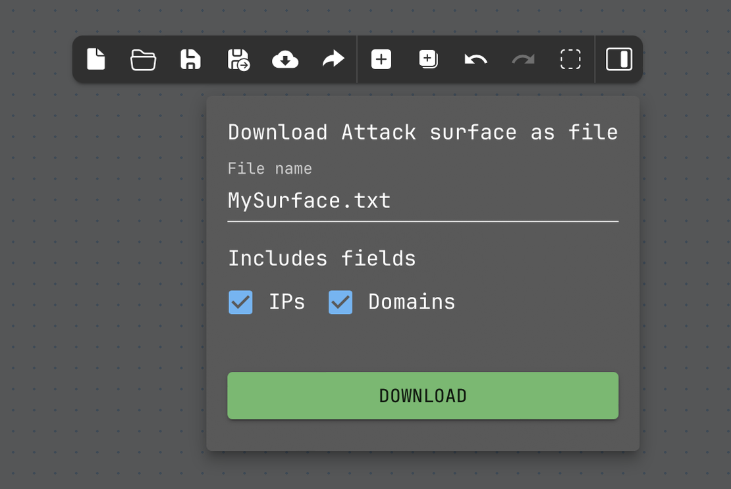Enable IPs in included fields
Image resolution: width=731 pixels, height=489 pixels.
[x=240, y=302]
